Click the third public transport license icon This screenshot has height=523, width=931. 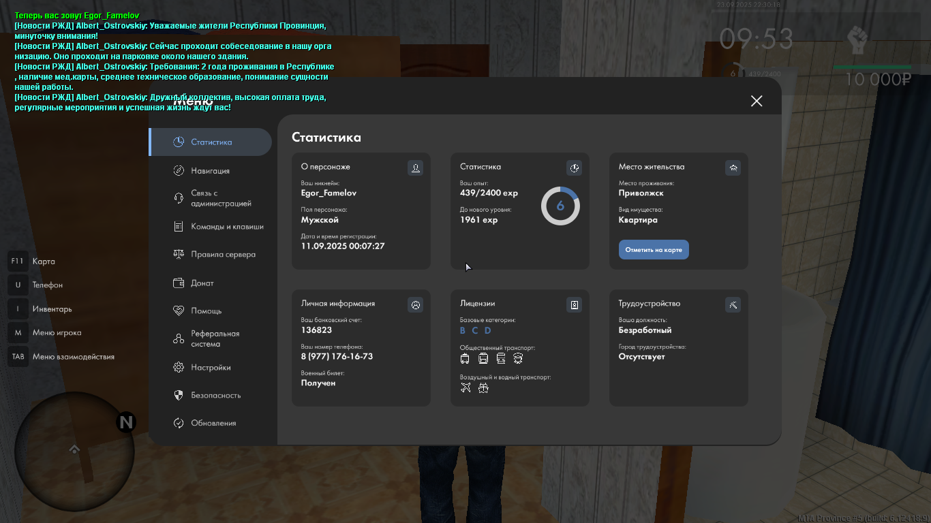pyautogui.click(x=501, y=358)
